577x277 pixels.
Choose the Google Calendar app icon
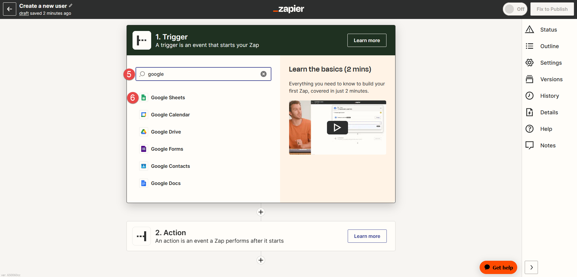[x=144, y=115]
